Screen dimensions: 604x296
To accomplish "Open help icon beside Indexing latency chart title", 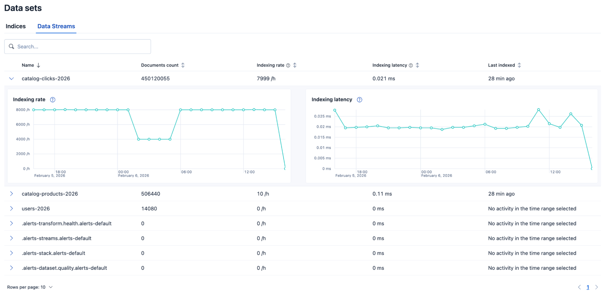I will (x=360, y=100).
